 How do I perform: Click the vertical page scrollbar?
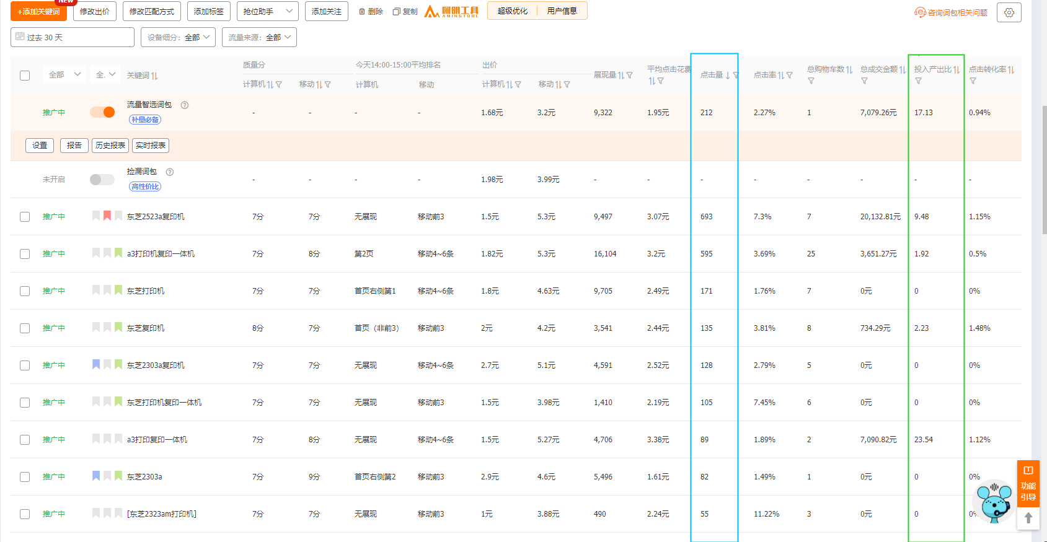[1045, 170]
